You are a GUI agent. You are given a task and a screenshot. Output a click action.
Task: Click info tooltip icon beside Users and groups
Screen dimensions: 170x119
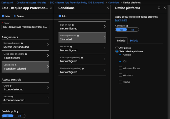point(22,43)
